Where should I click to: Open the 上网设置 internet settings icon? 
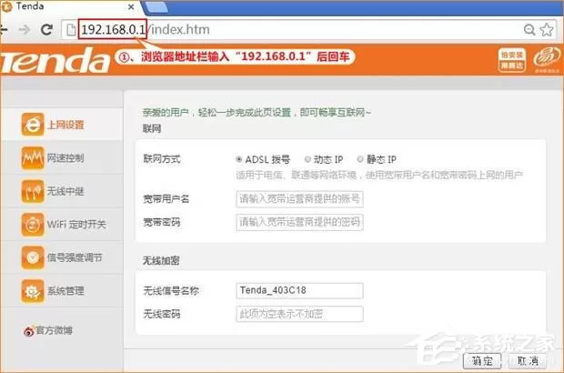[33, 125]
